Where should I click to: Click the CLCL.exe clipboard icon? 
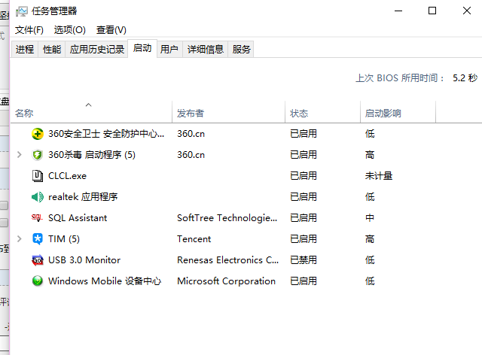click(x=38, y=176)
